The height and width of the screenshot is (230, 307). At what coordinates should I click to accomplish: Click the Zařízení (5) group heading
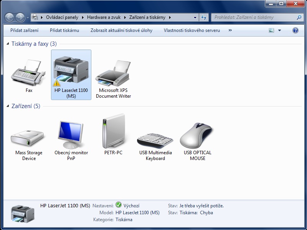[26, 106]
